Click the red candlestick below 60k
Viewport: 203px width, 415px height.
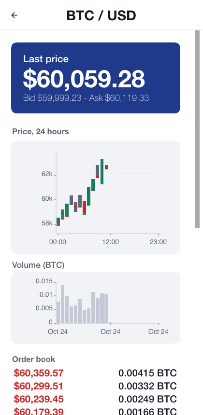84,207
